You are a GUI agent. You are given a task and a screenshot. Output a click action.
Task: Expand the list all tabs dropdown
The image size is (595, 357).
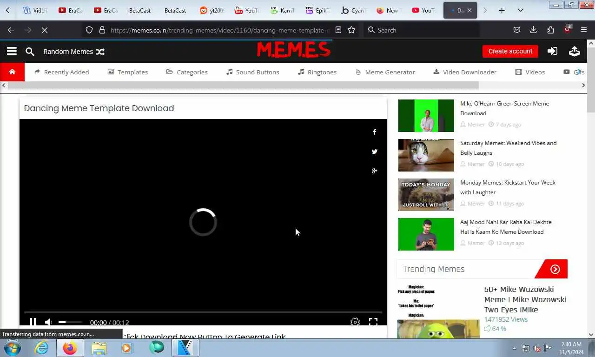(x=520, y=10)
